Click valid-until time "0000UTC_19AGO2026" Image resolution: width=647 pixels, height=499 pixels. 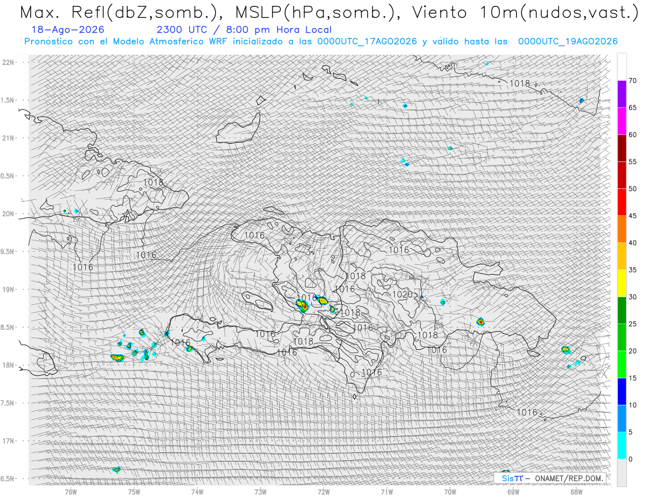pos(568,41)
